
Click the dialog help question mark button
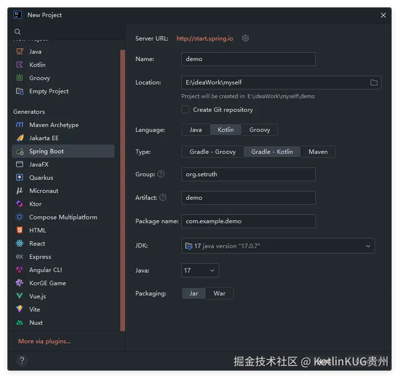[22, 360]
